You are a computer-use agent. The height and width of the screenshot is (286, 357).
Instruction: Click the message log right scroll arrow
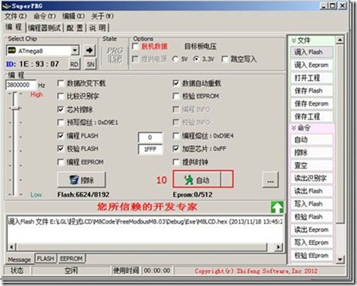pyautogui.click(x=278, y=247)
